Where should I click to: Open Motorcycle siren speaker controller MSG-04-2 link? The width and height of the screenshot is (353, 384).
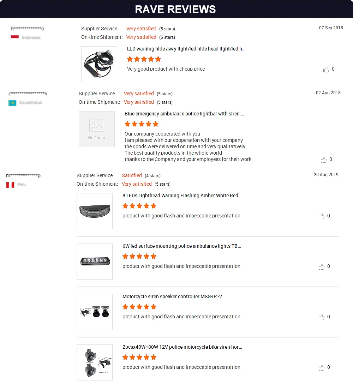click(172, 297)
